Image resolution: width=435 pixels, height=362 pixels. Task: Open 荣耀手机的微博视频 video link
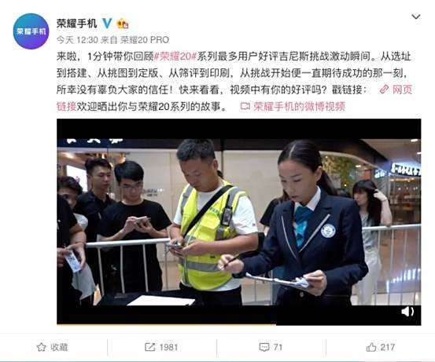pos(293,106)
